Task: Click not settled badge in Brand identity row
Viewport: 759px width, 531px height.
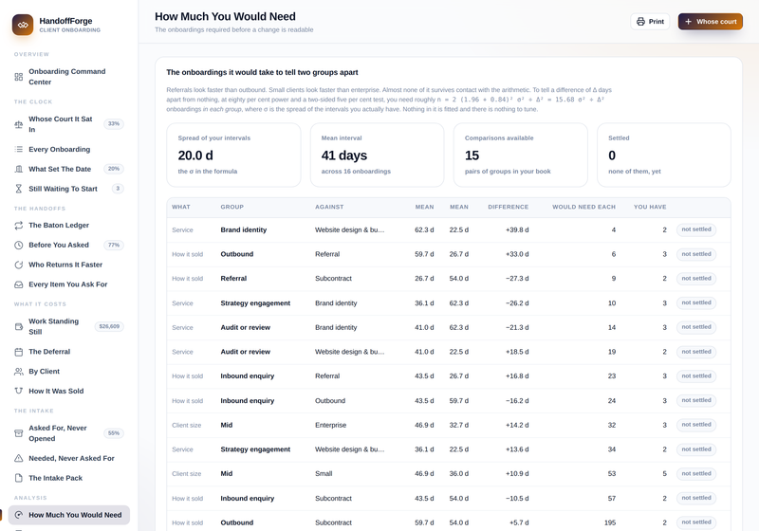Action: (696, 229)
